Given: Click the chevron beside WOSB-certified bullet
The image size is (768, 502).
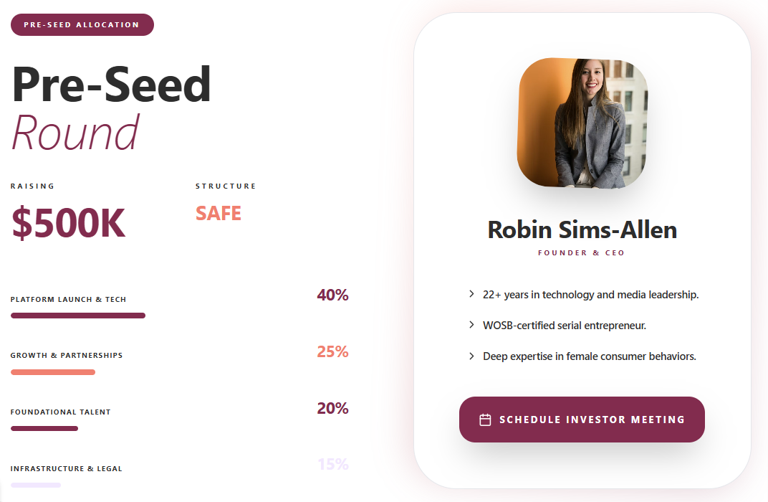Looking at the screenshot, I should click(471, 325).
